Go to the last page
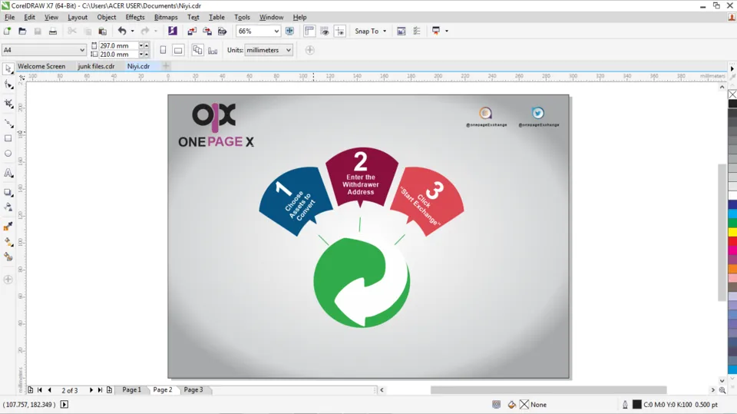 (x=100, y=390)
